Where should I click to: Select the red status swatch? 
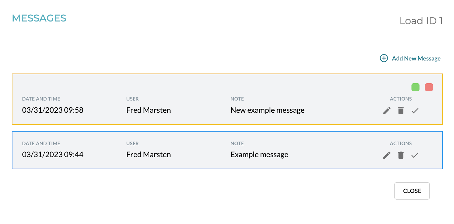point(429,87)
